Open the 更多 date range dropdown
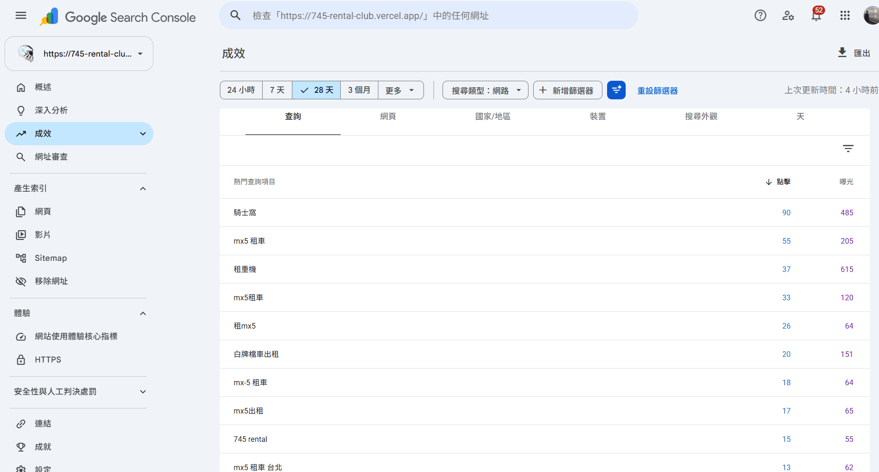This screenshot has width=879, height=472. (x=401, y=90)
